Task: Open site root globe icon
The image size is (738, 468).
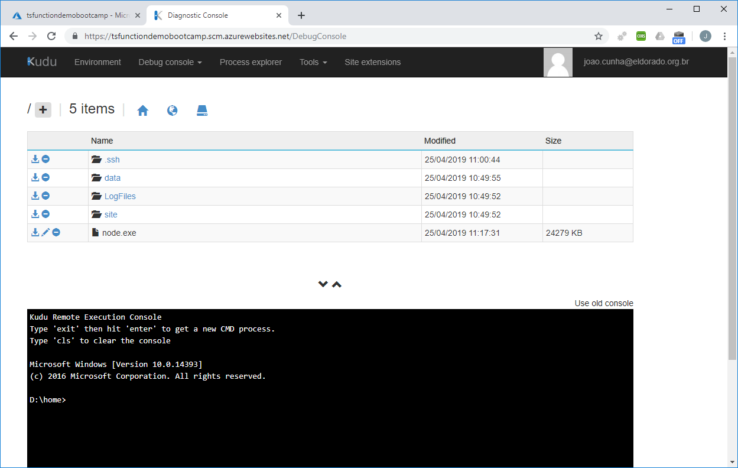Action: coord(173,110)
